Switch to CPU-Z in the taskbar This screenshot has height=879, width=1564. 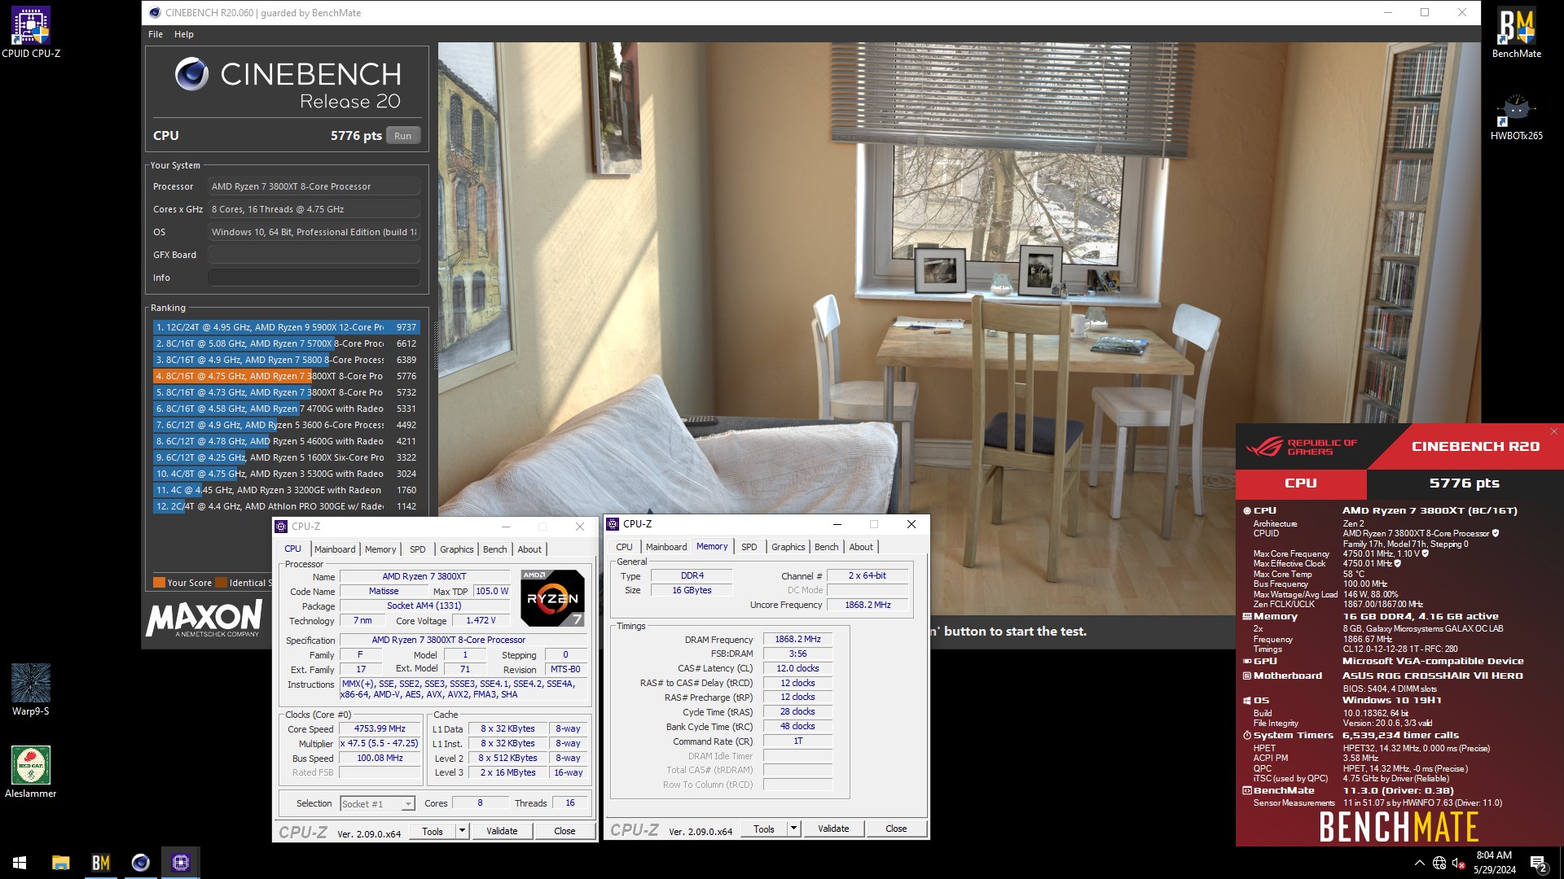(180, 863)
